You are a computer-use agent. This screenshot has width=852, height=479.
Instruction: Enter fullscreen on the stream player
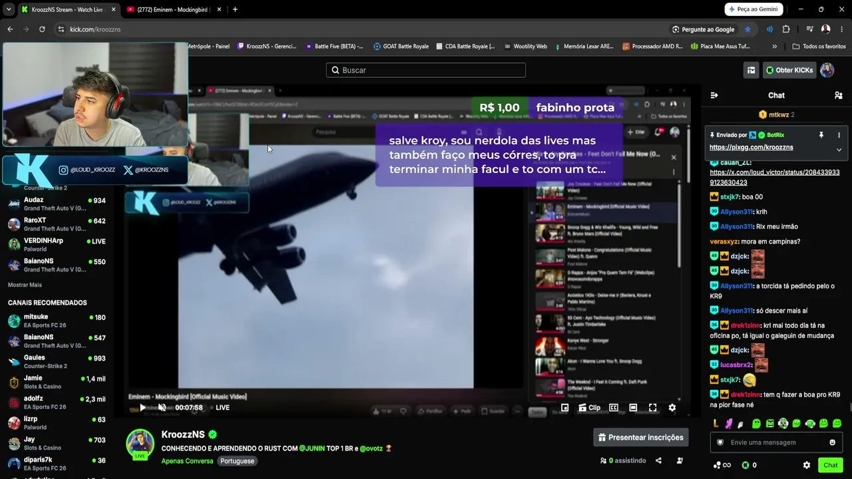click(652, 408)
